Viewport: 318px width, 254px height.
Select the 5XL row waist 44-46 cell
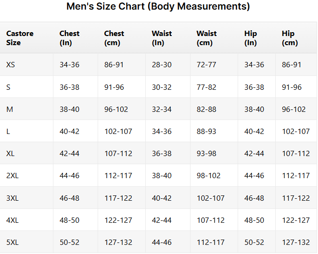162,242
